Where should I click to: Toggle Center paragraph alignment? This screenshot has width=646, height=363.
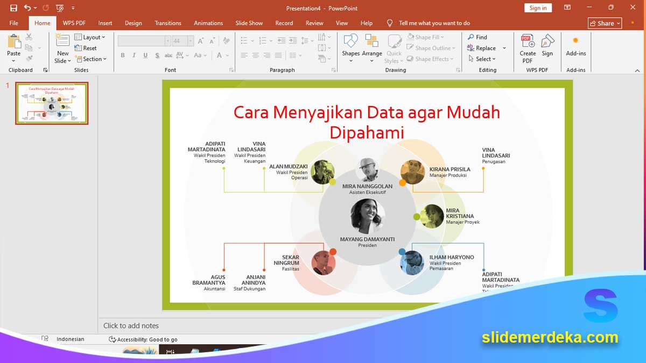(x=256, y=55)
